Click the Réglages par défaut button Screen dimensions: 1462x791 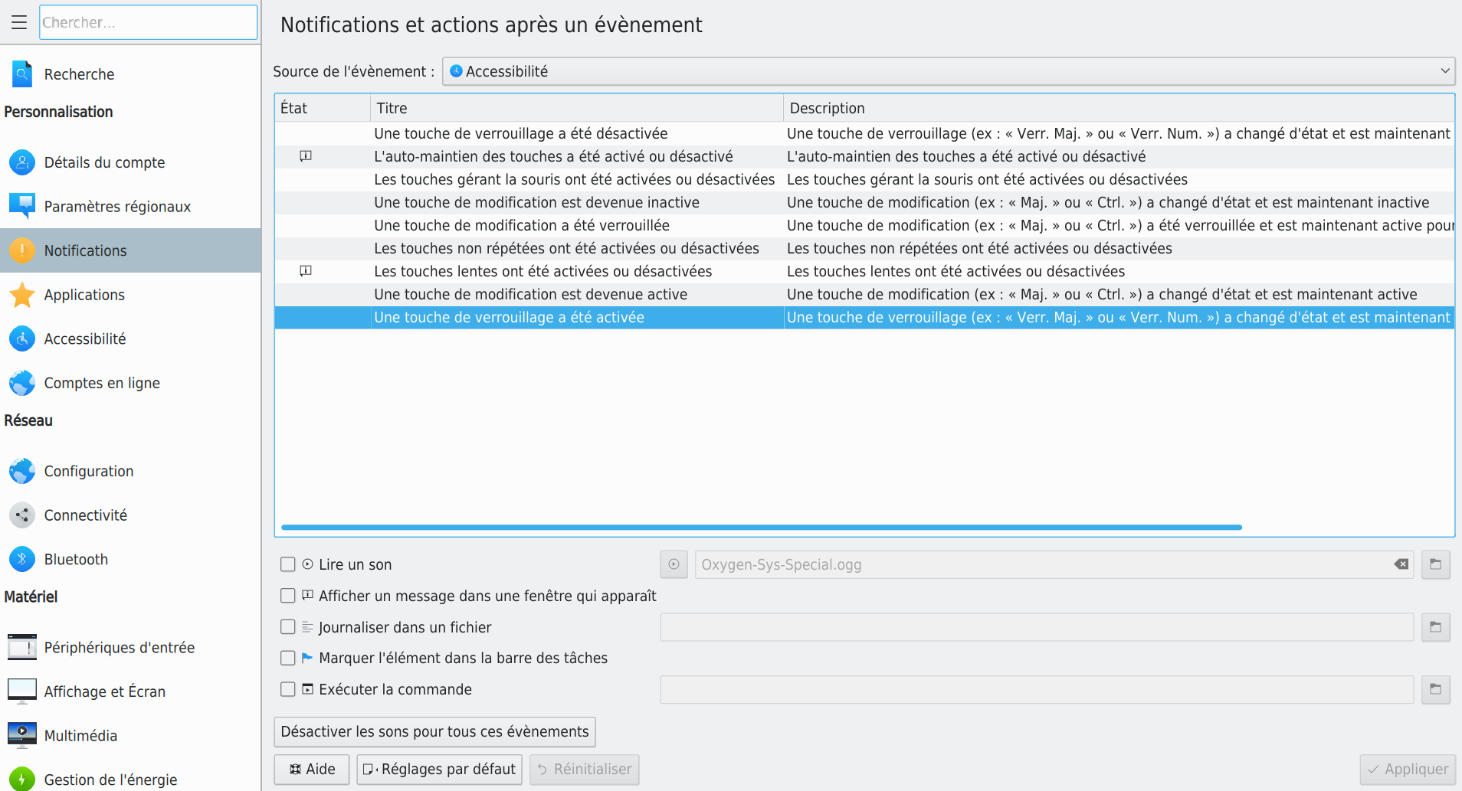click(440, 769)
